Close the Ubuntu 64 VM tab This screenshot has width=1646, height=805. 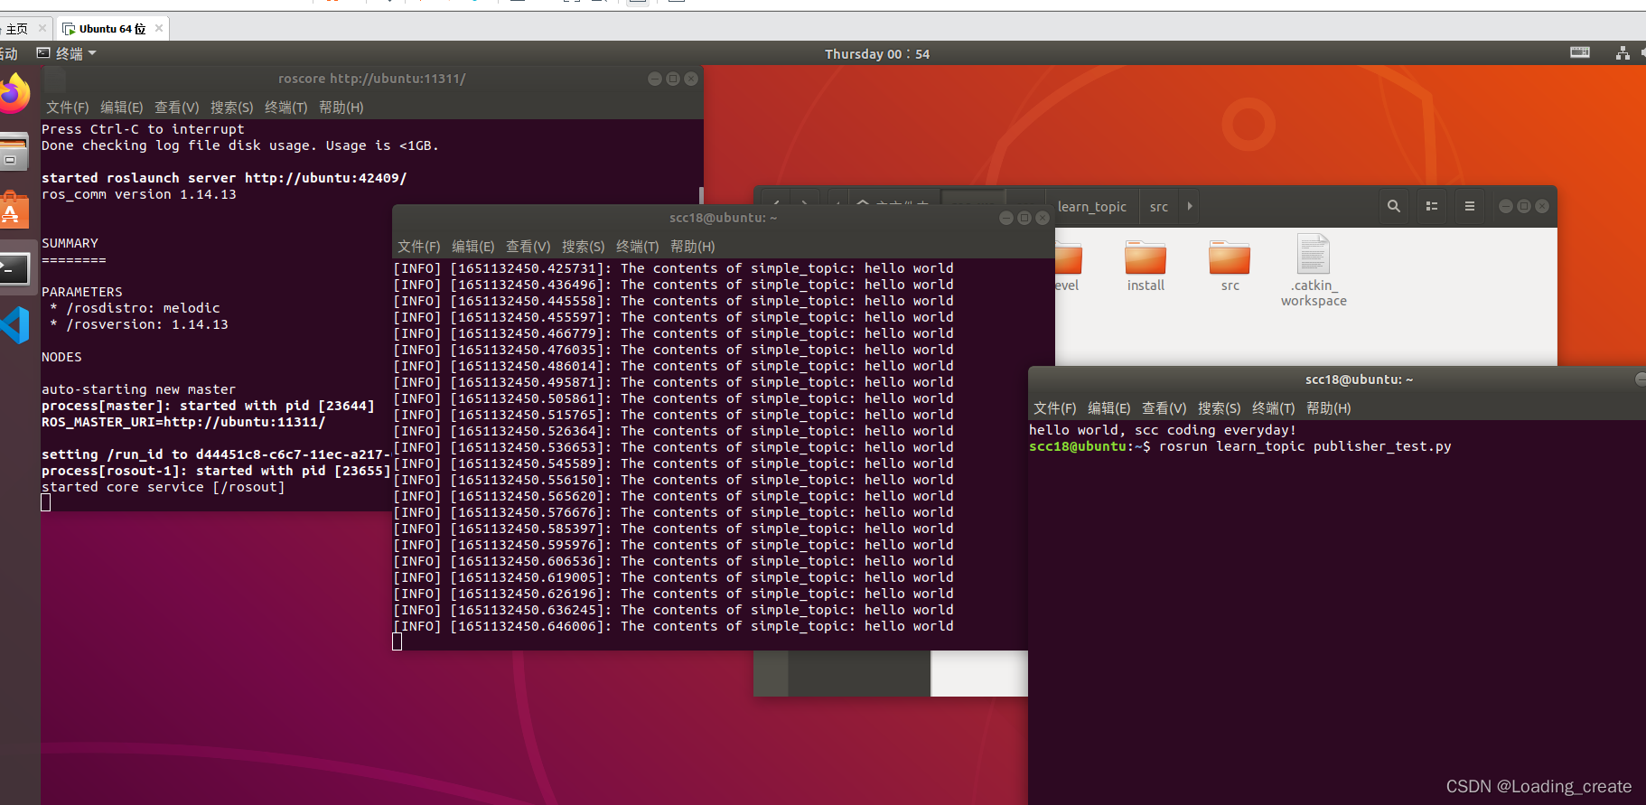[159, 28]
